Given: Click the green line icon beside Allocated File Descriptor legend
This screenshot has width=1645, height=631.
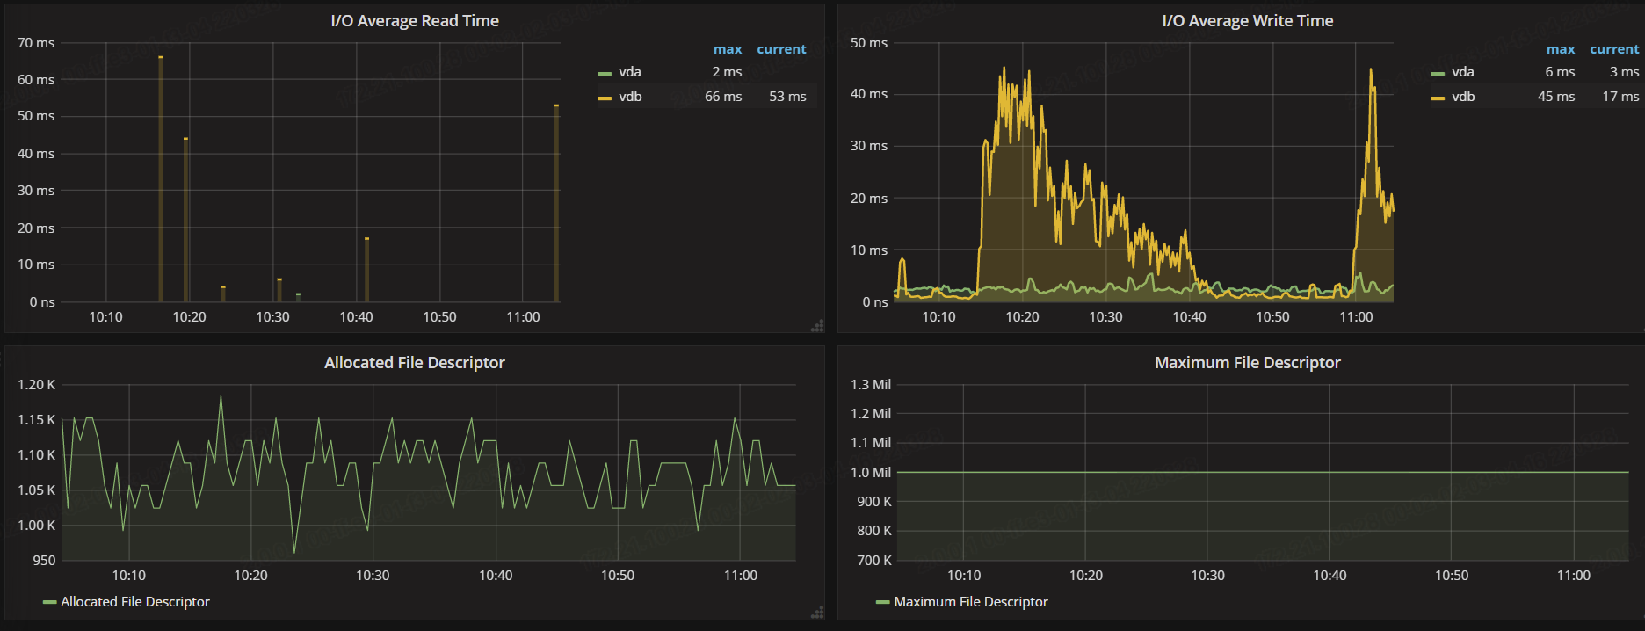Looking at the screenshot, I should tap(50, 603).
